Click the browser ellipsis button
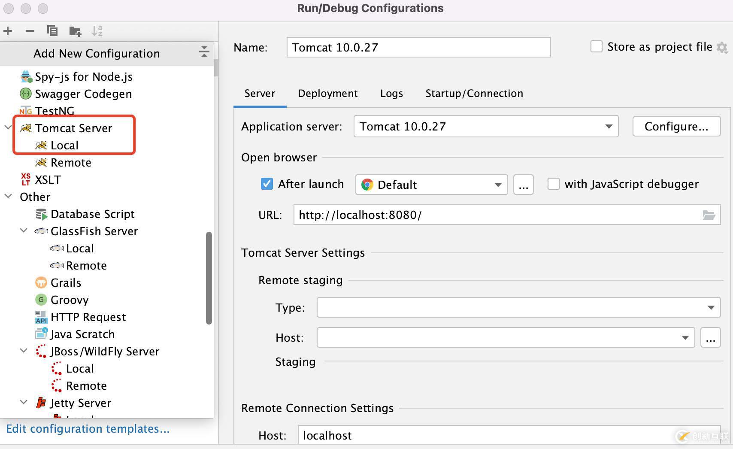The width and height of the screenshot is (733, 449). [x=524, y=185]
